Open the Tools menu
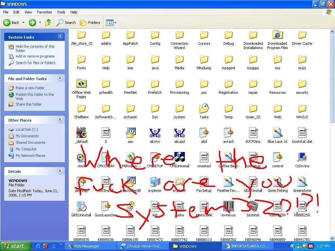 [x=61, y=12]
